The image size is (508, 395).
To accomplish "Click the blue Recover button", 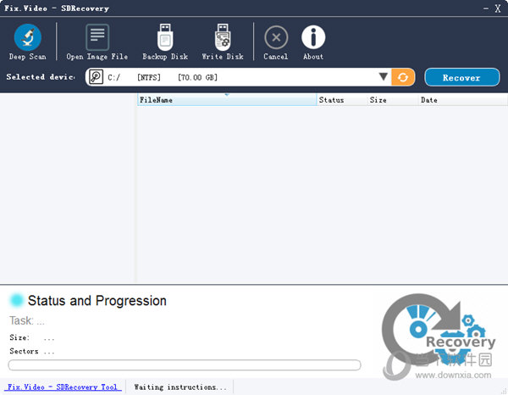I will (x=461, y=77).
